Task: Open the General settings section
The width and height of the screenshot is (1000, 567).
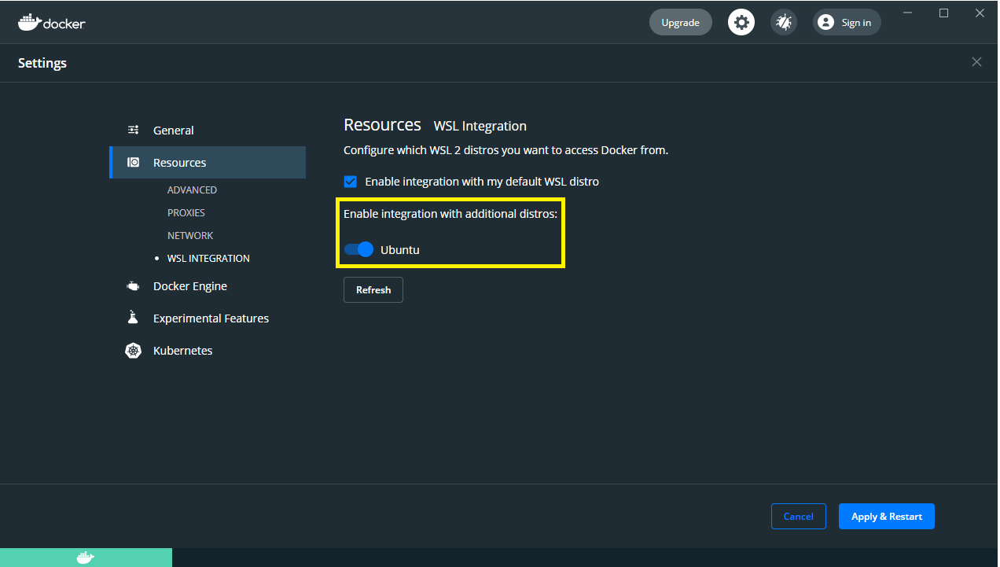Action: click(x=208, y=131)
